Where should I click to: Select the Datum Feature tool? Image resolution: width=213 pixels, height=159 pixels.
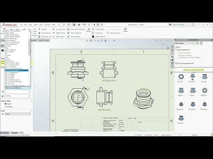[x=75, y=33]
